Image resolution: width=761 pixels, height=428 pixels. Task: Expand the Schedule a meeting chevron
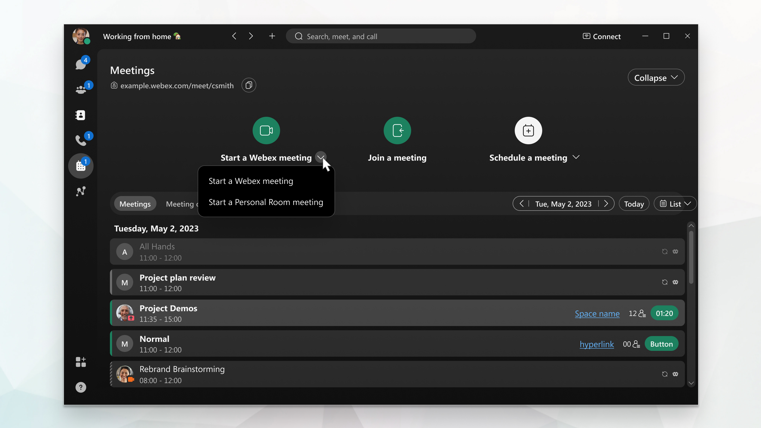click(576, 157)
